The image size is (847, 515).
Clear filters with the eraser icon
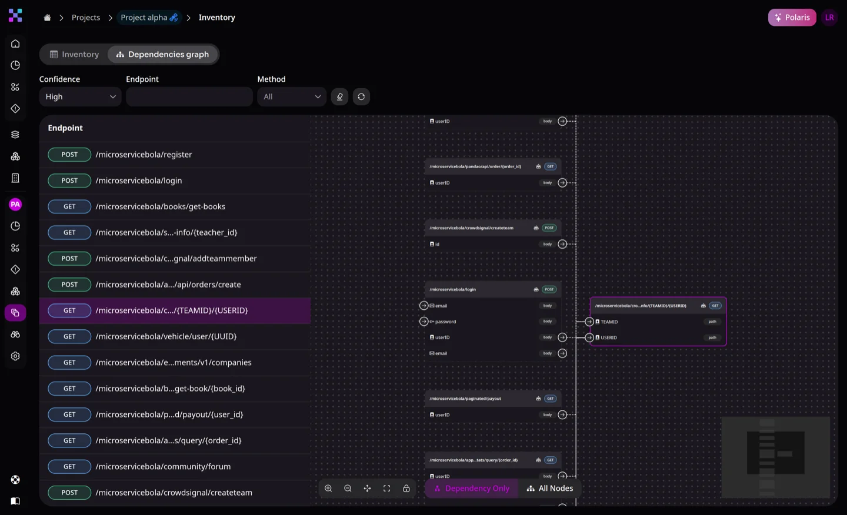(x=339, y=96)
